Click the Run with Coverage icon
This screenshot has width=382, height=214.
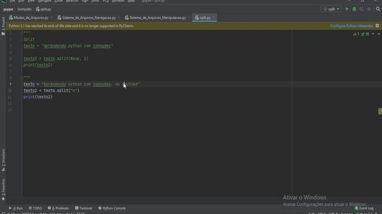(362, 9)
